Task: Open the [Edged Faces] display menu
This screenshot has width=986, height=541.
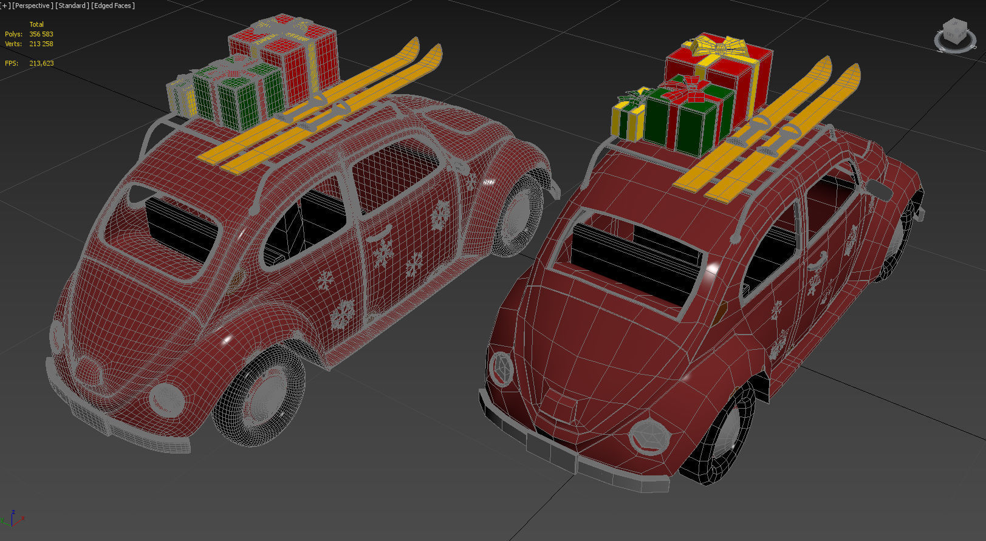Action: point(113,5)
